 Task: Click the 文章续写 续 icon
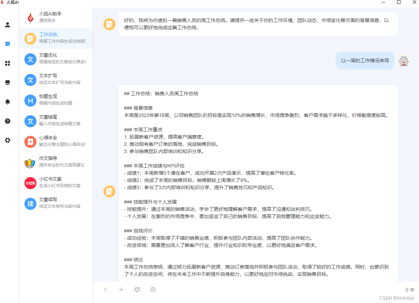31,204
